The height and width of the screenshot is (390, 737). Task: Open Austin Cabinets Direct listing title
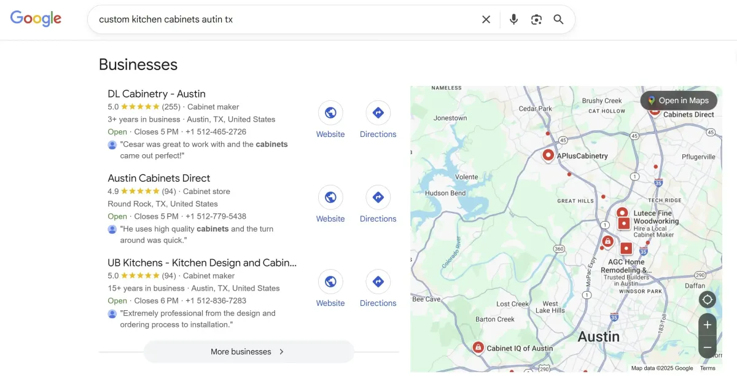[x=159, y=178]
